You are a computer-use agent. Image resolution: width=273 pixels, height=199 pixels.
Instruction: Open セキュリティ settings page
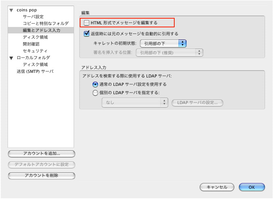[35, 51]
